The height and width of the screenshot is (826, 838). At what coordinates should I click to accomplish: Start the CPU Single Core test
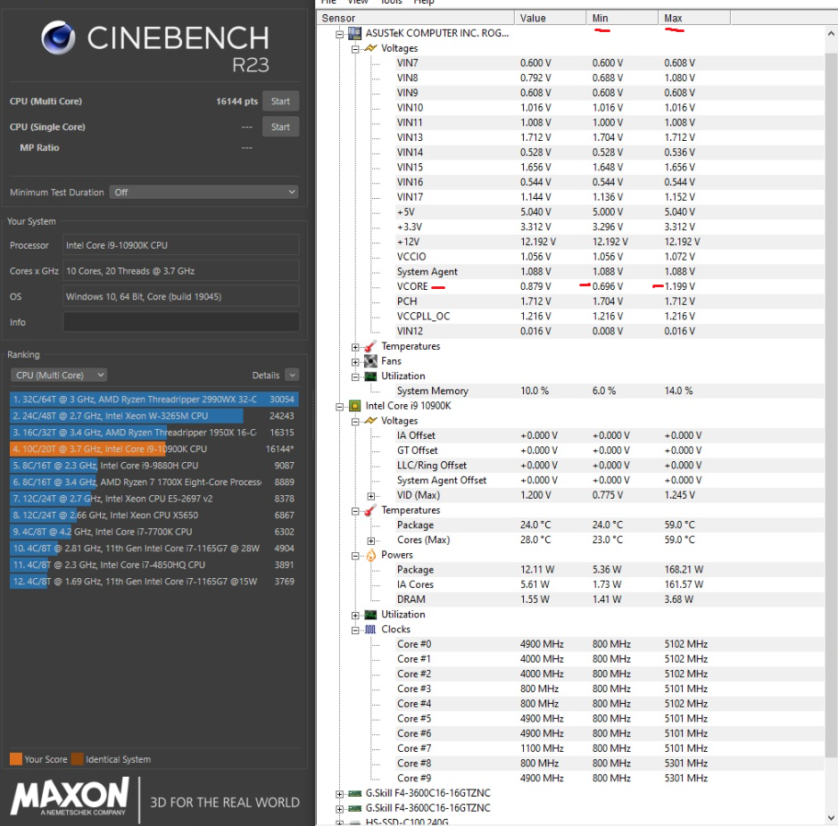pos(280,128)
